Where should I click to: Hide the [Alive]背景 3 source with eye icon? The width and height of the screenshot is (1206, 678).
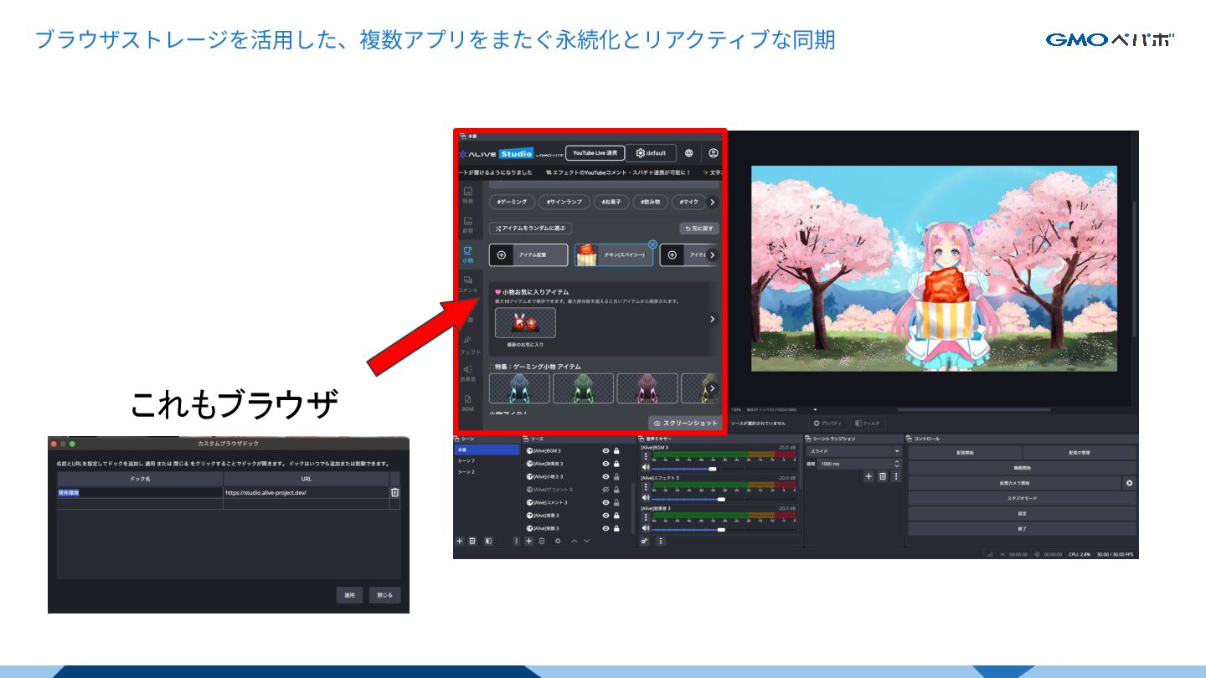point(606,516)
